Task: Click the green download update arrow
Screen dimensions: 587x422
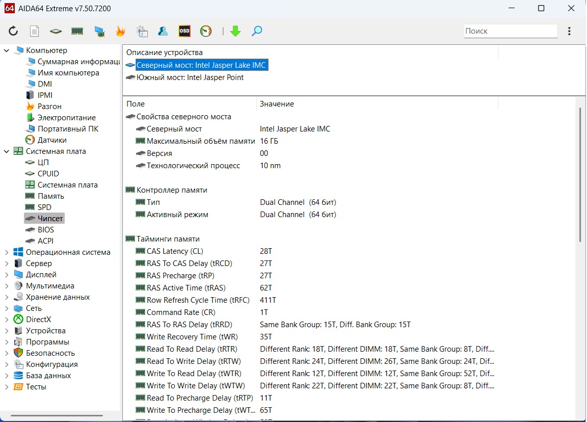Action: 235,31
